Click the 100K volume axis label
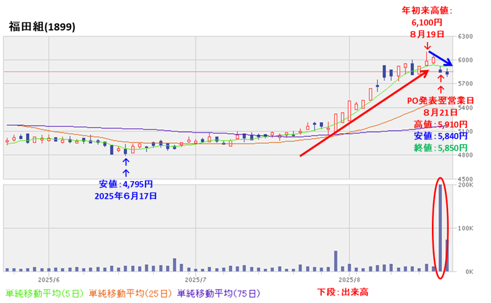 pyautogui.click(x=465, y=228)
